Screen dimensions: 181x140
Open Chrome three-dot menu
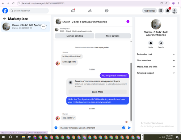pos(178,3)
